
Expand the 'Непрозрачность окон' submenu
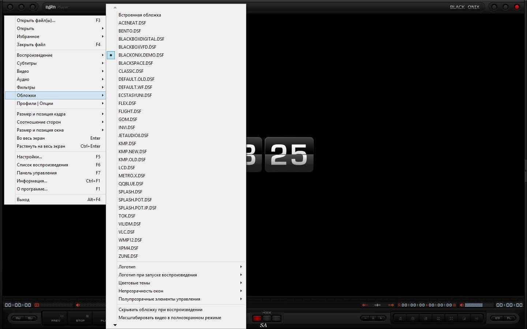point(176,291)
